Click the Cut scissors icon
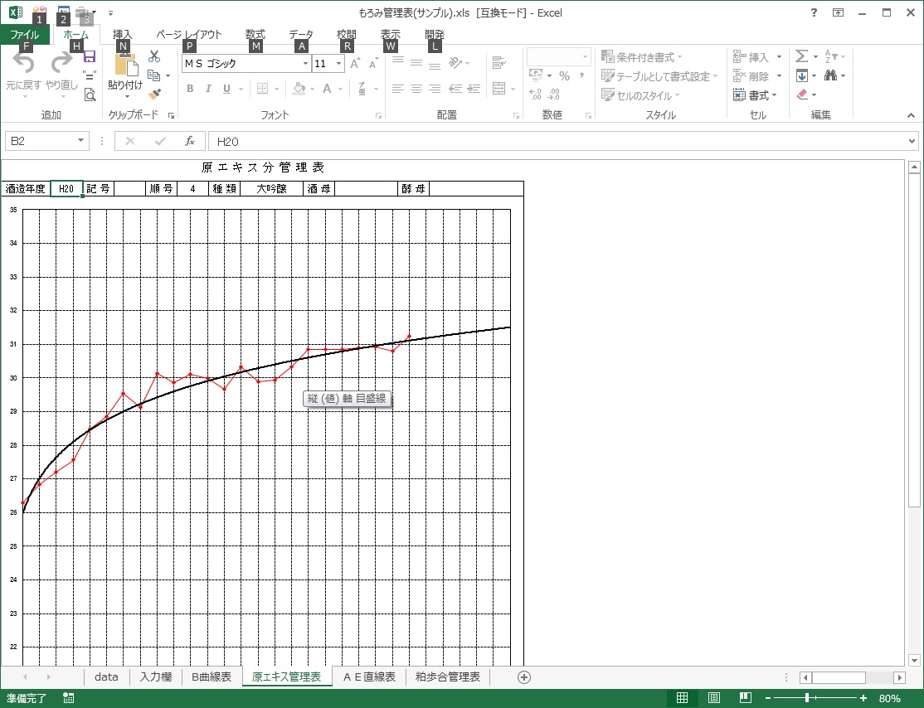The height and width of the screenshot is (708, 924). [154, 56]
